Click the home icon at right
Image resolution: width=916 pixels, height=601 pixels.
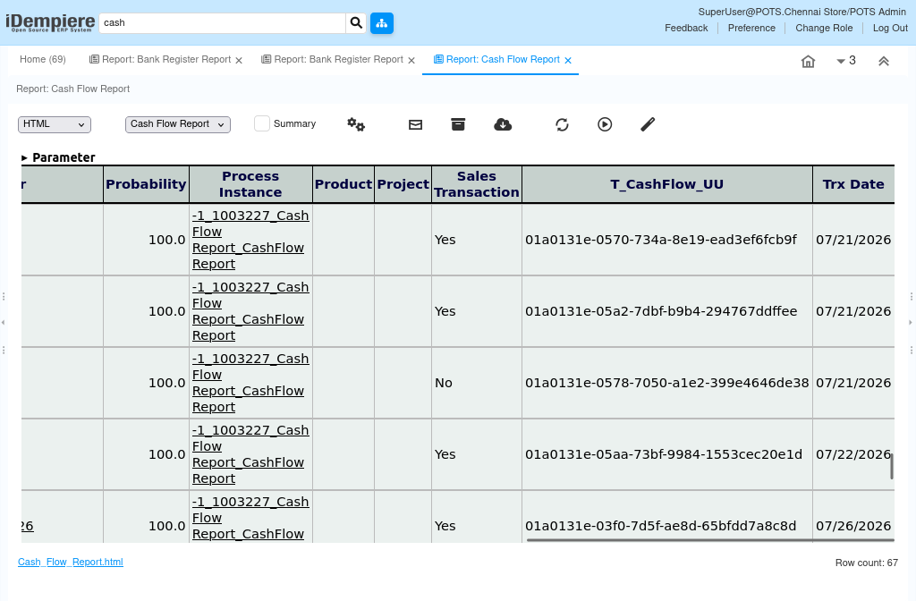click(x=808, y=62)
